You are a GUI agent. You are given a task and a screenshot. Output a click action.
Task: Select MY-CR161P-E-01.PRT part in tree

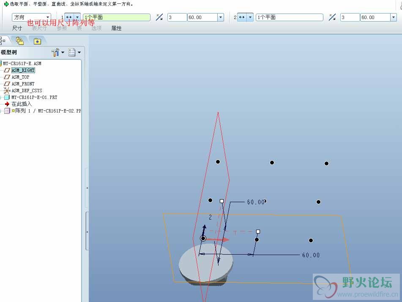pos(34,97)
